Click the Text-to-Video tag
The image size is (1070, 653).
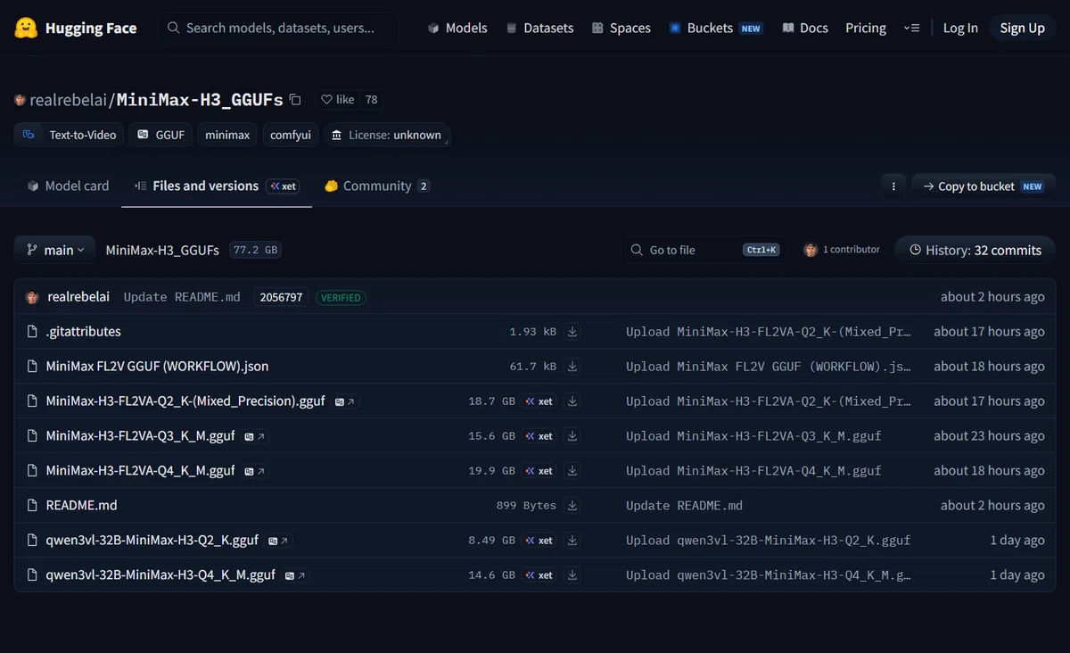coord(69,135)
